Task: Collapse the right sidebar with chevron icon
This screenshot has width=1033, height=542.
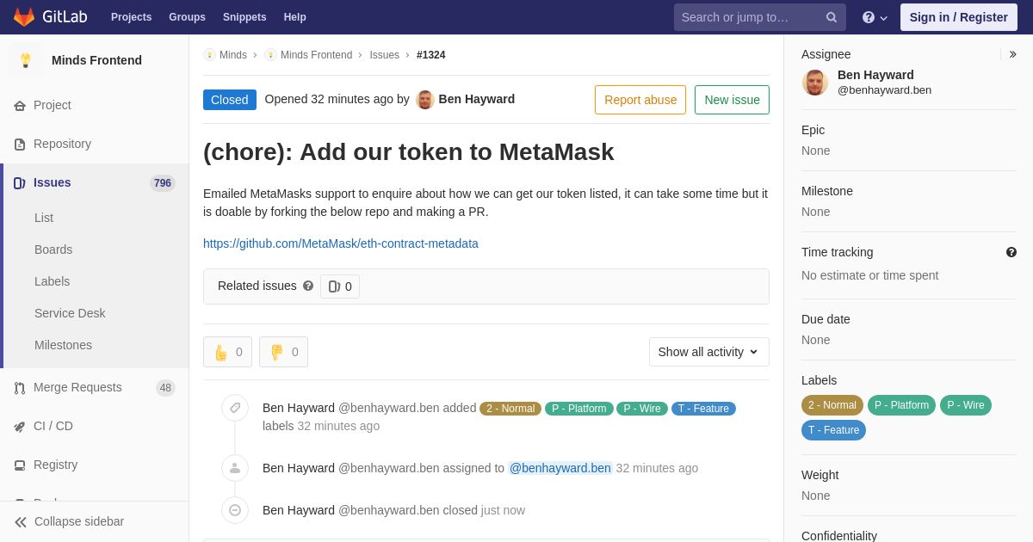Action: pos(1012,54)
